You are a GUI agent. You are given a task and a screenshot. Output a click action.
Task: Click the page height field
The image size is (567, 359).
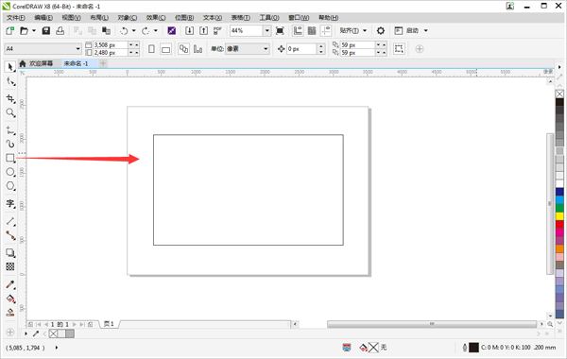(x=111, y=53)
